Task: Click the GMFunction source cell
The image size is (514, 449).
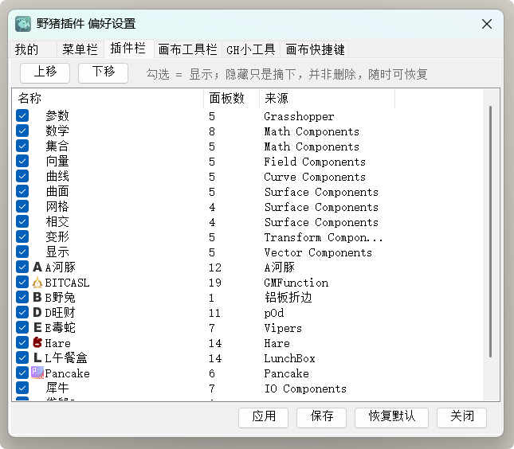Action: pyautogui.click(x=296, y=283)
